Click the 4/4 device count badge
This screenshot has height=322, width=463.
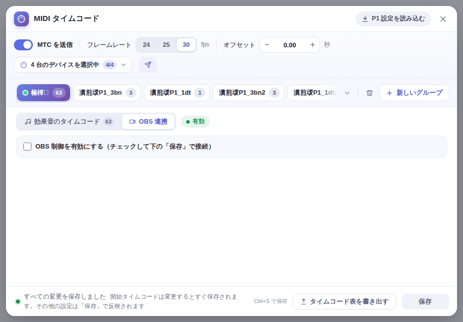[110, 65]
